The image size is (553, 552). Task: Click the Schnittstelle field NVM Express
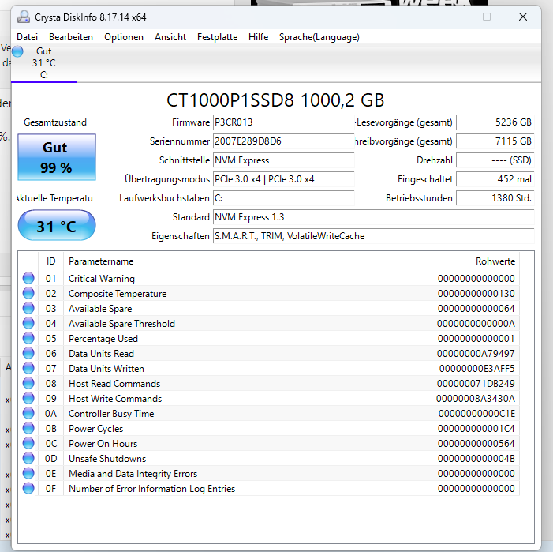click(x=283, y=160)
